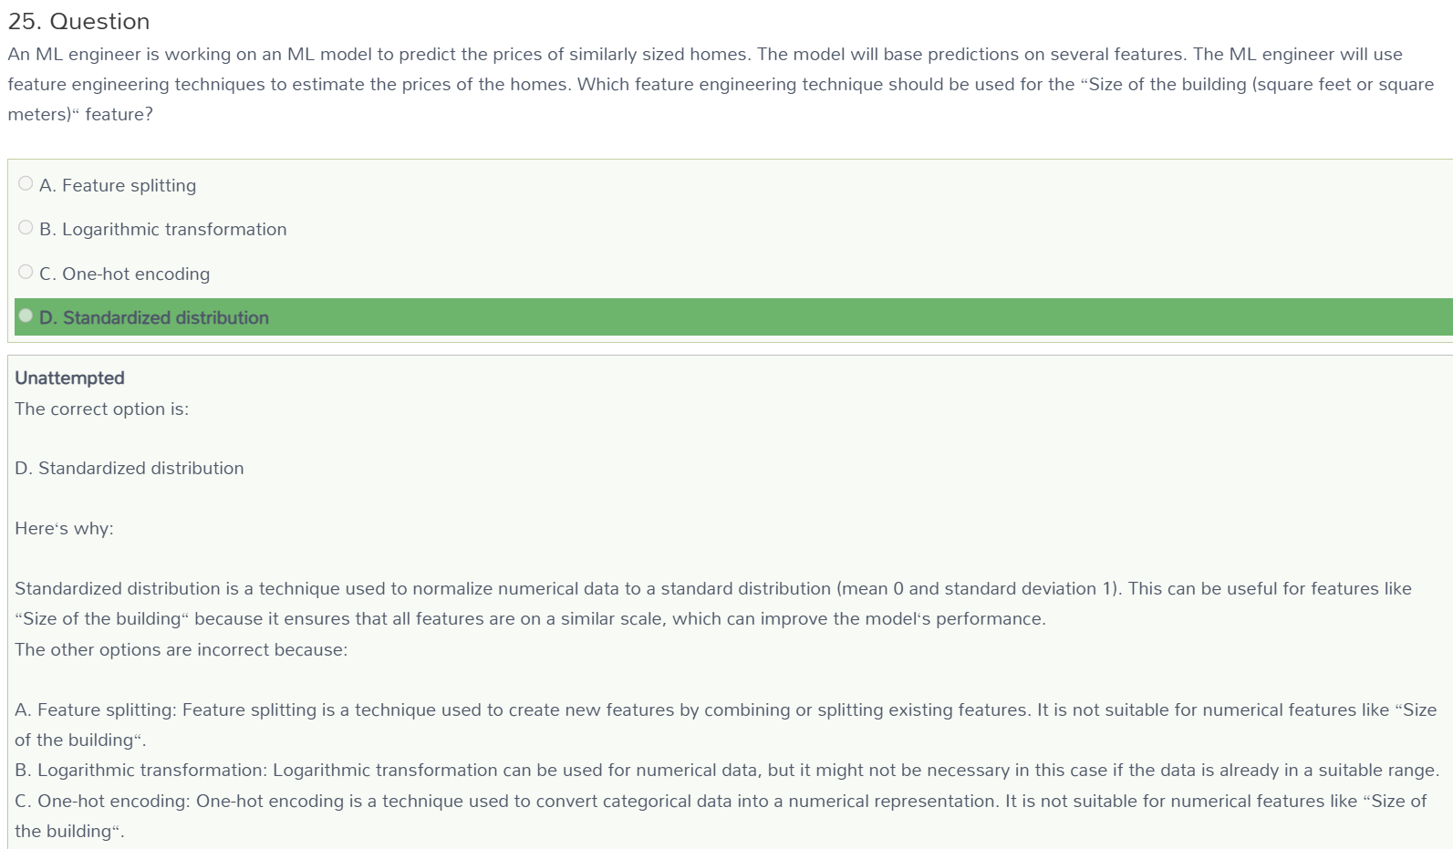This screenshot has width=1453, height=849.
Task: Choose the Logarithmic transformation radio option
Action: coord(26,227)
